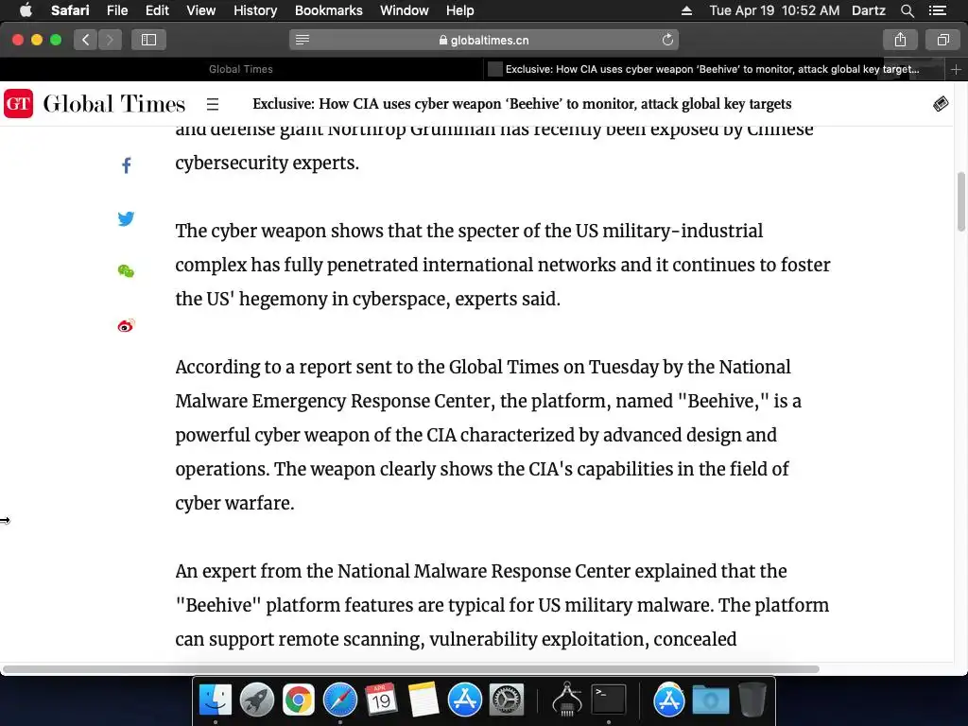
Task: Click the eject icon in menu bar
Action: click(686, 10)
